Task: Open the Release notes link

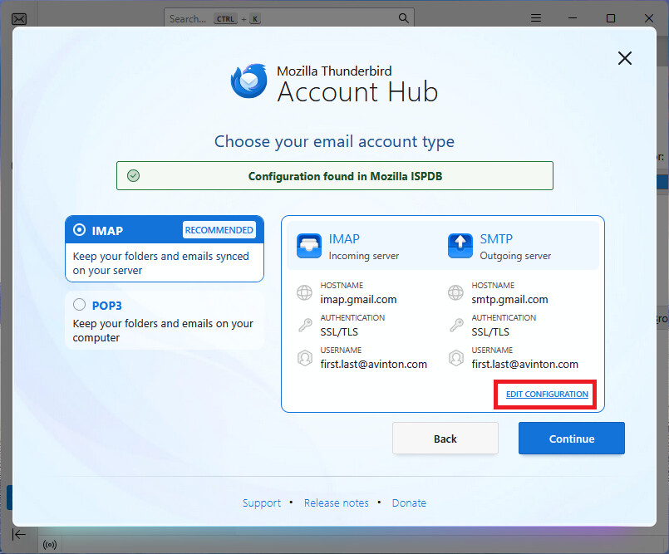Action: (x=337, y=503)
